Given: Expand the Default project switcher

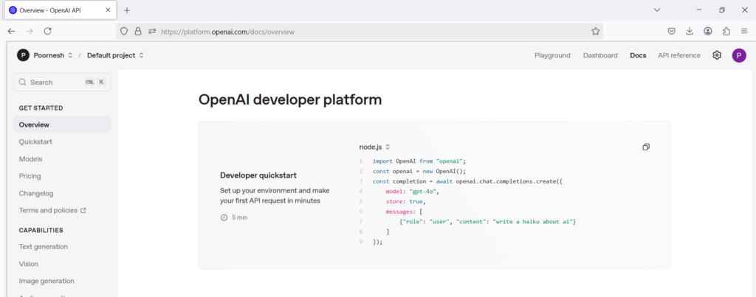Looking at the screenshot, I should [141, 55].
